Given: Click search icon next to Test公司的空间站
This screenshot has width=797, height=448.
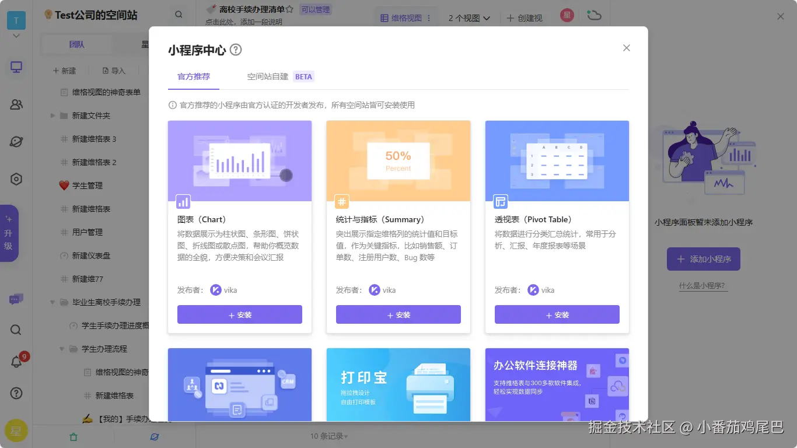Looking at the screenshot, I should pos(179,15).
